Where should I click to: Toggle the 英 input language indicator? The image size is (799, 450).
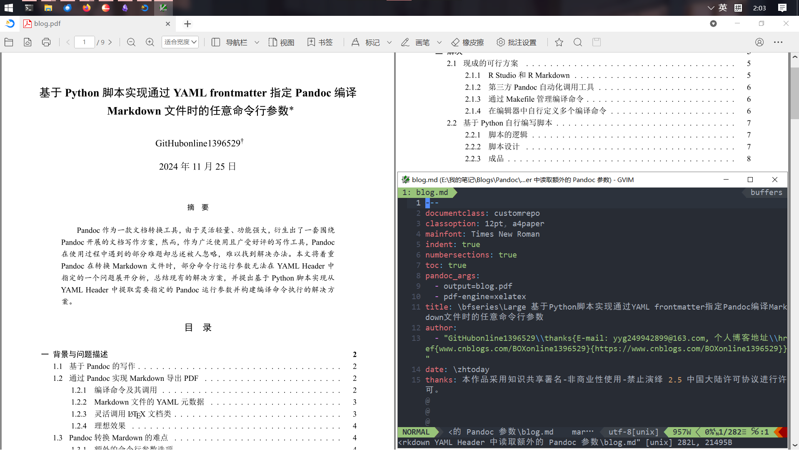tap(723, 8)
